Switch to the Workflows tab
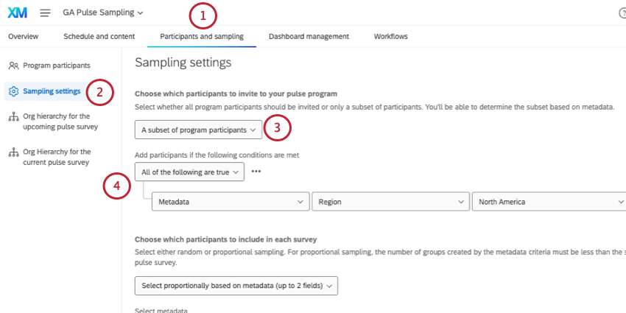Viewport: 626px width, 313px height. (x=390, y=36)
